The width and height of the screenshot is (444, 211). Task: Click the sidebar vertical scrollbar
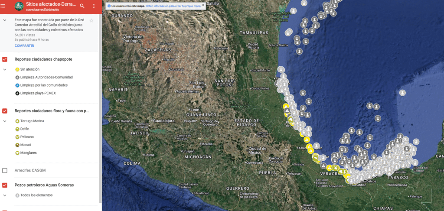(x=101, y=108)
